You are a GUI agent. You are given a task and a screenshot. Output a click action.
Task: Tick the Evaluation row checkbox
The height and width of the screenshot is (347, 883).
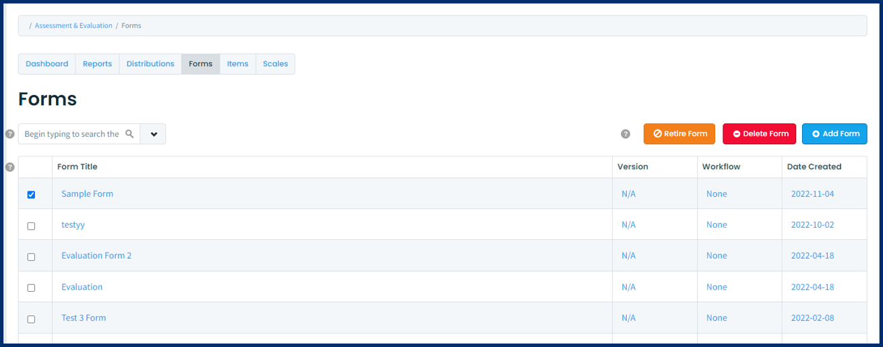coord(31,288)
